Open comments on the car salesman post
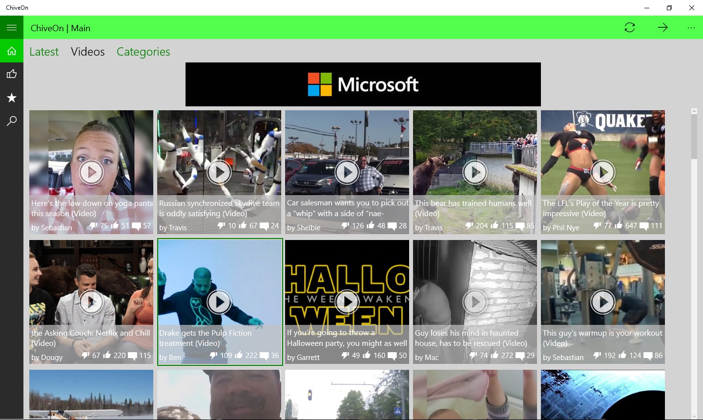Viewport: 703px width, 420px height. (x=392, y=226)
